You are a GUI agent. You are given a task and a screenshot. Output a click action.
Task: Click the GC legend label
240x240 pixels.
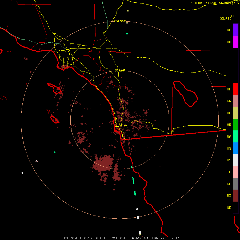229,184
